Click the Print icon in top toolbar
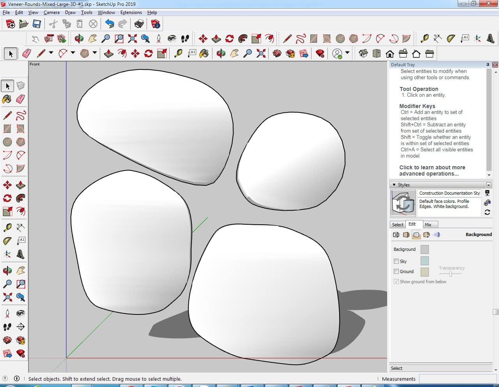This screenshot has width=499, height=387. pos(139,24)
